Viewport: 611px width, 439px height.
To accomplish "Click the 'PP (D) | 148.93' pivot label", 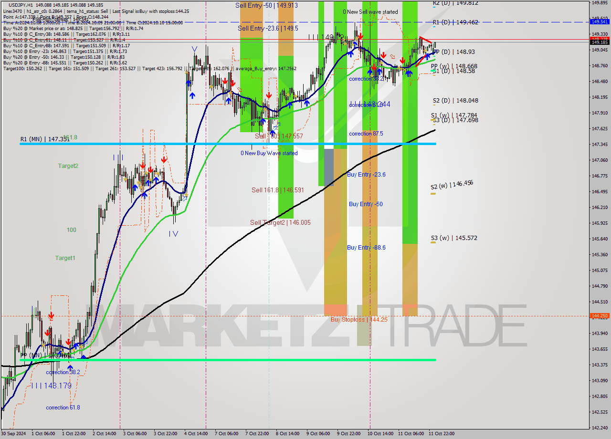I will click(x=453, y=52).
